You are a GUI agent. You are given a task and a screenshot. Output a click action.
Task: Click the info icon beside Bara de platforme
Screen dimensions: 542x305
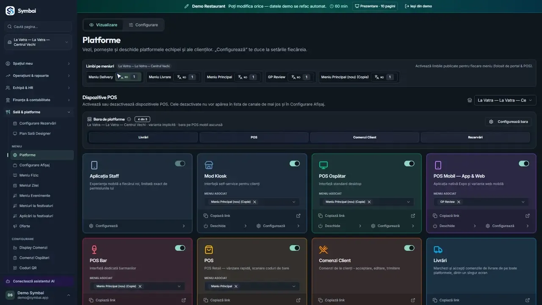[129, 119]
